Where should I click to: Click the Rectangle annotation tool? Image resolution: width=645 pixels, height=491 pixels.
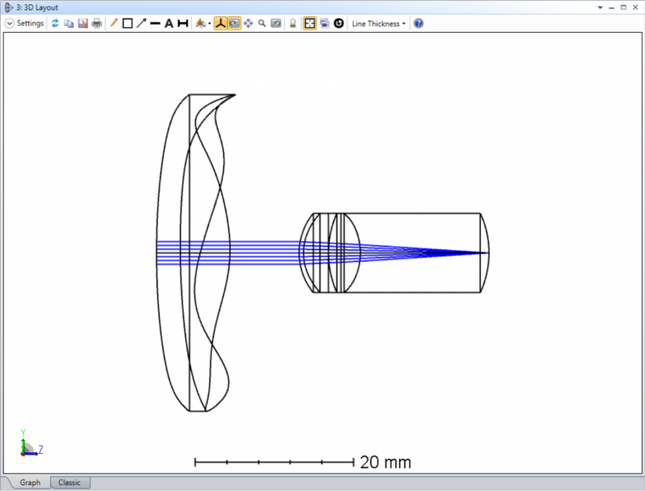coord(127,23)
